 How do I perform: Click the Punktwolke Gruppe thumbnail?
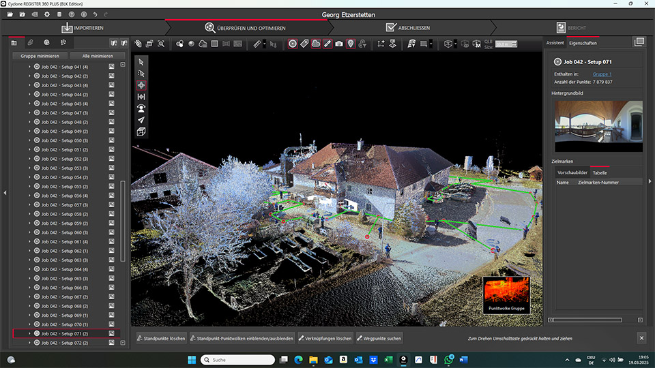[506, 295]
